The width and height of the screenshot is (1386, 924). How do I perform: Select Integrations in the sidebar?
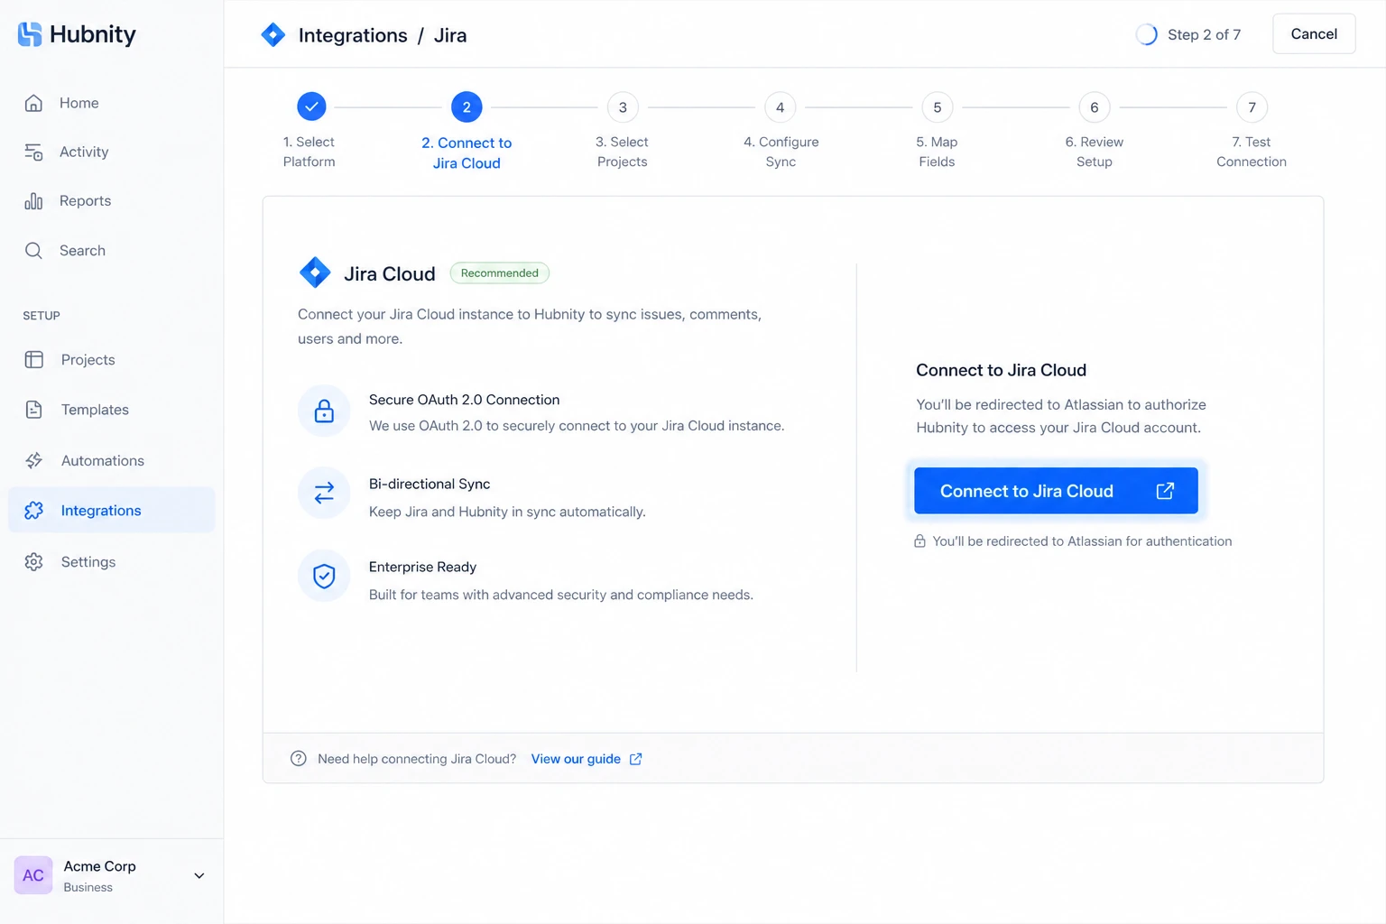tap(112, 511)
